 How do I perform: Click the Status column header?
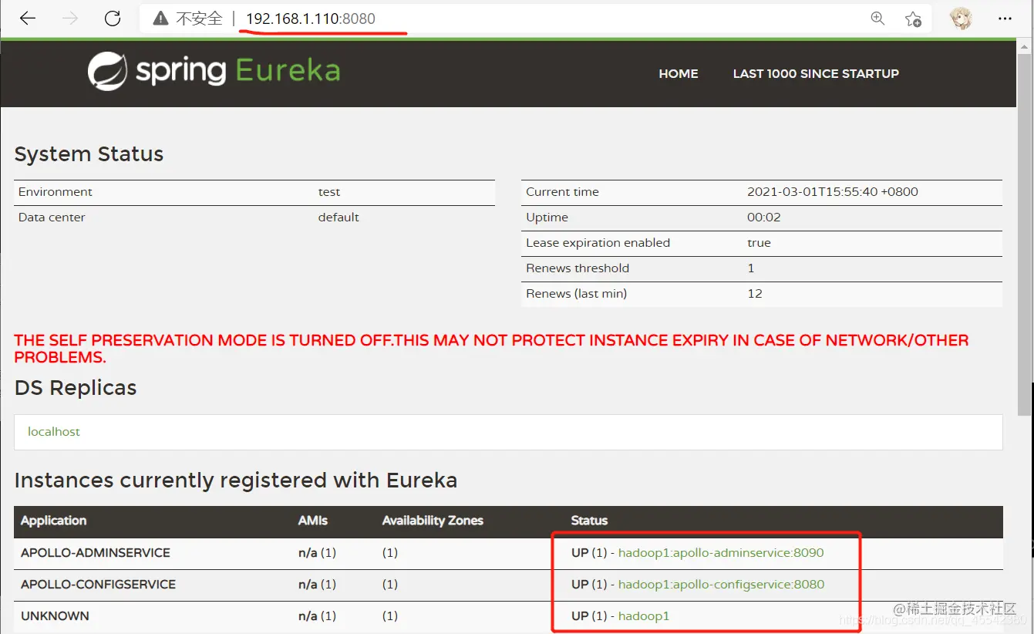(589, 521)
